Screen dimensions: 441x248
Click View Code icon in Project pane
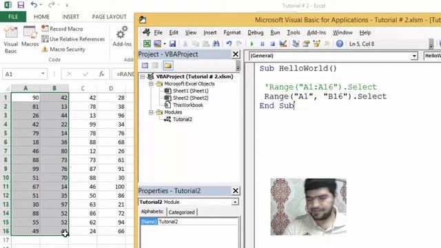(145, 65)
